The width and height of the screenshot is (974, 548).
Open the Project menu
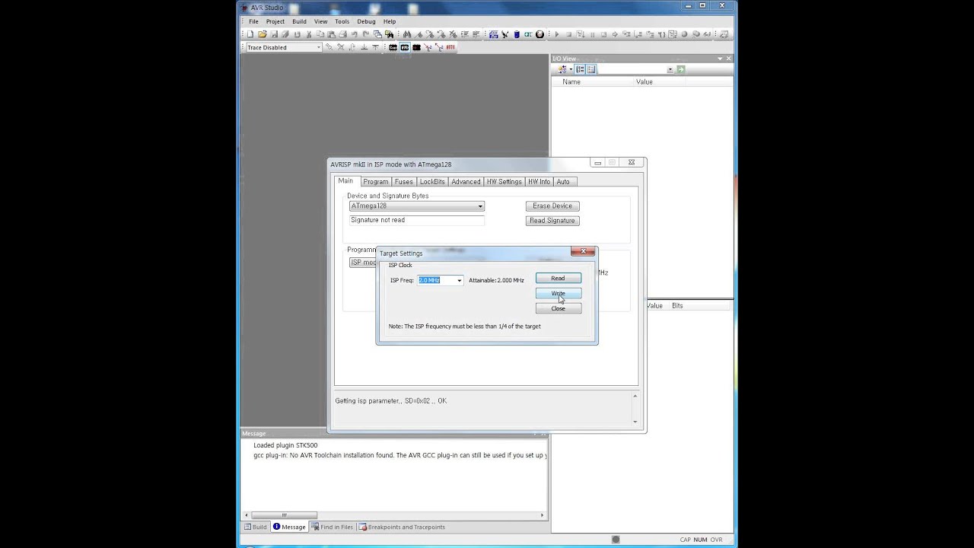pos(275,21)
